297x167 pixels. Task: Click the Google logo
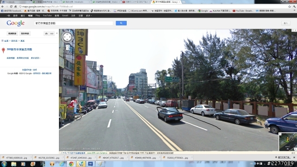tap(15, 23)
